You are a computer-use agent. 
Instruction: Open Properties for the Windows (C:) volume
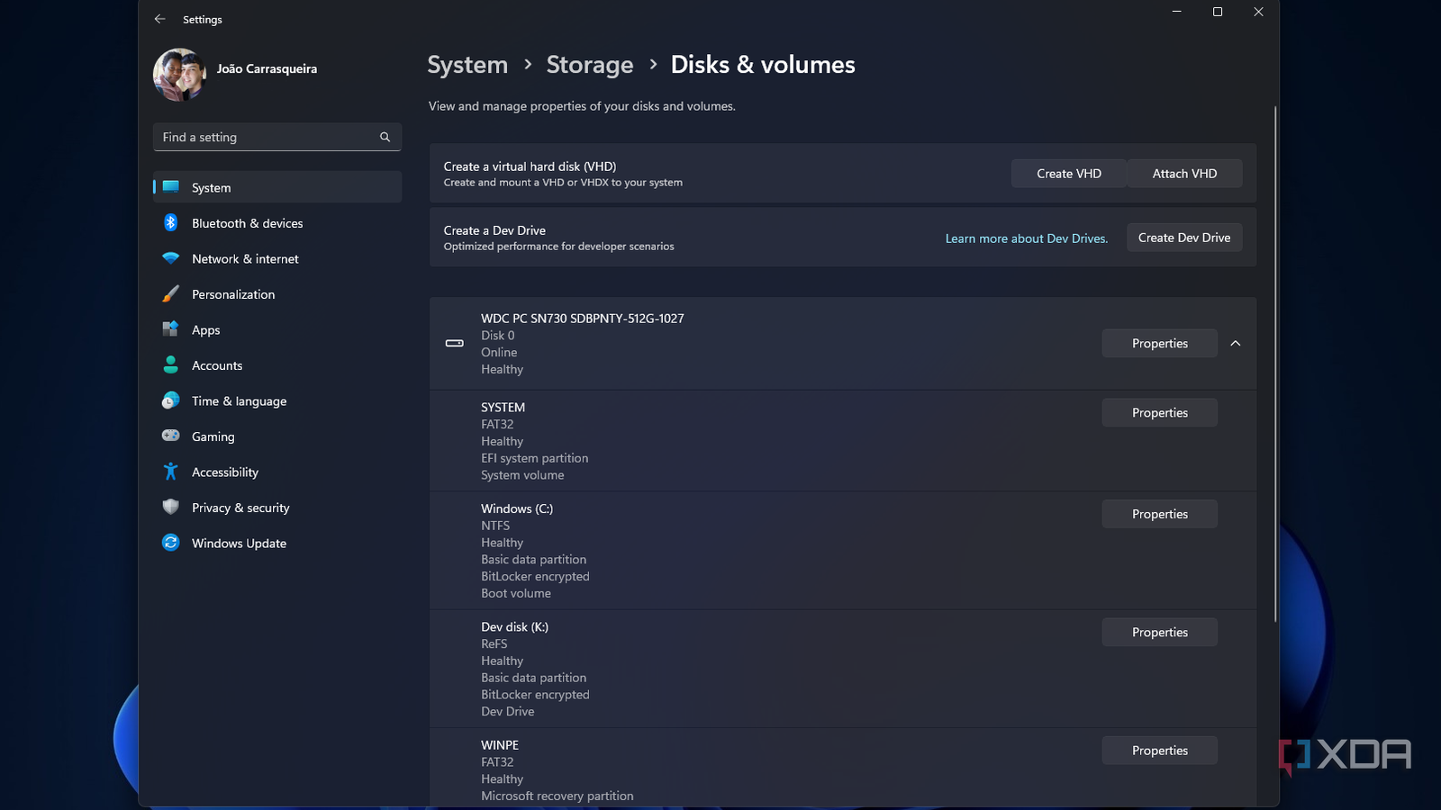pyautogui.click(x=1159, y=514)
